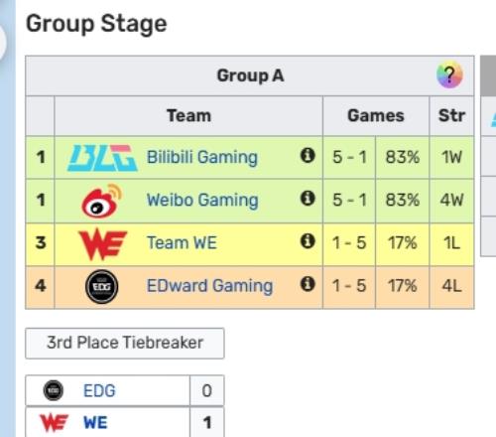Click the Group A table header
The image size is (496, 437).
click(250, 75)
